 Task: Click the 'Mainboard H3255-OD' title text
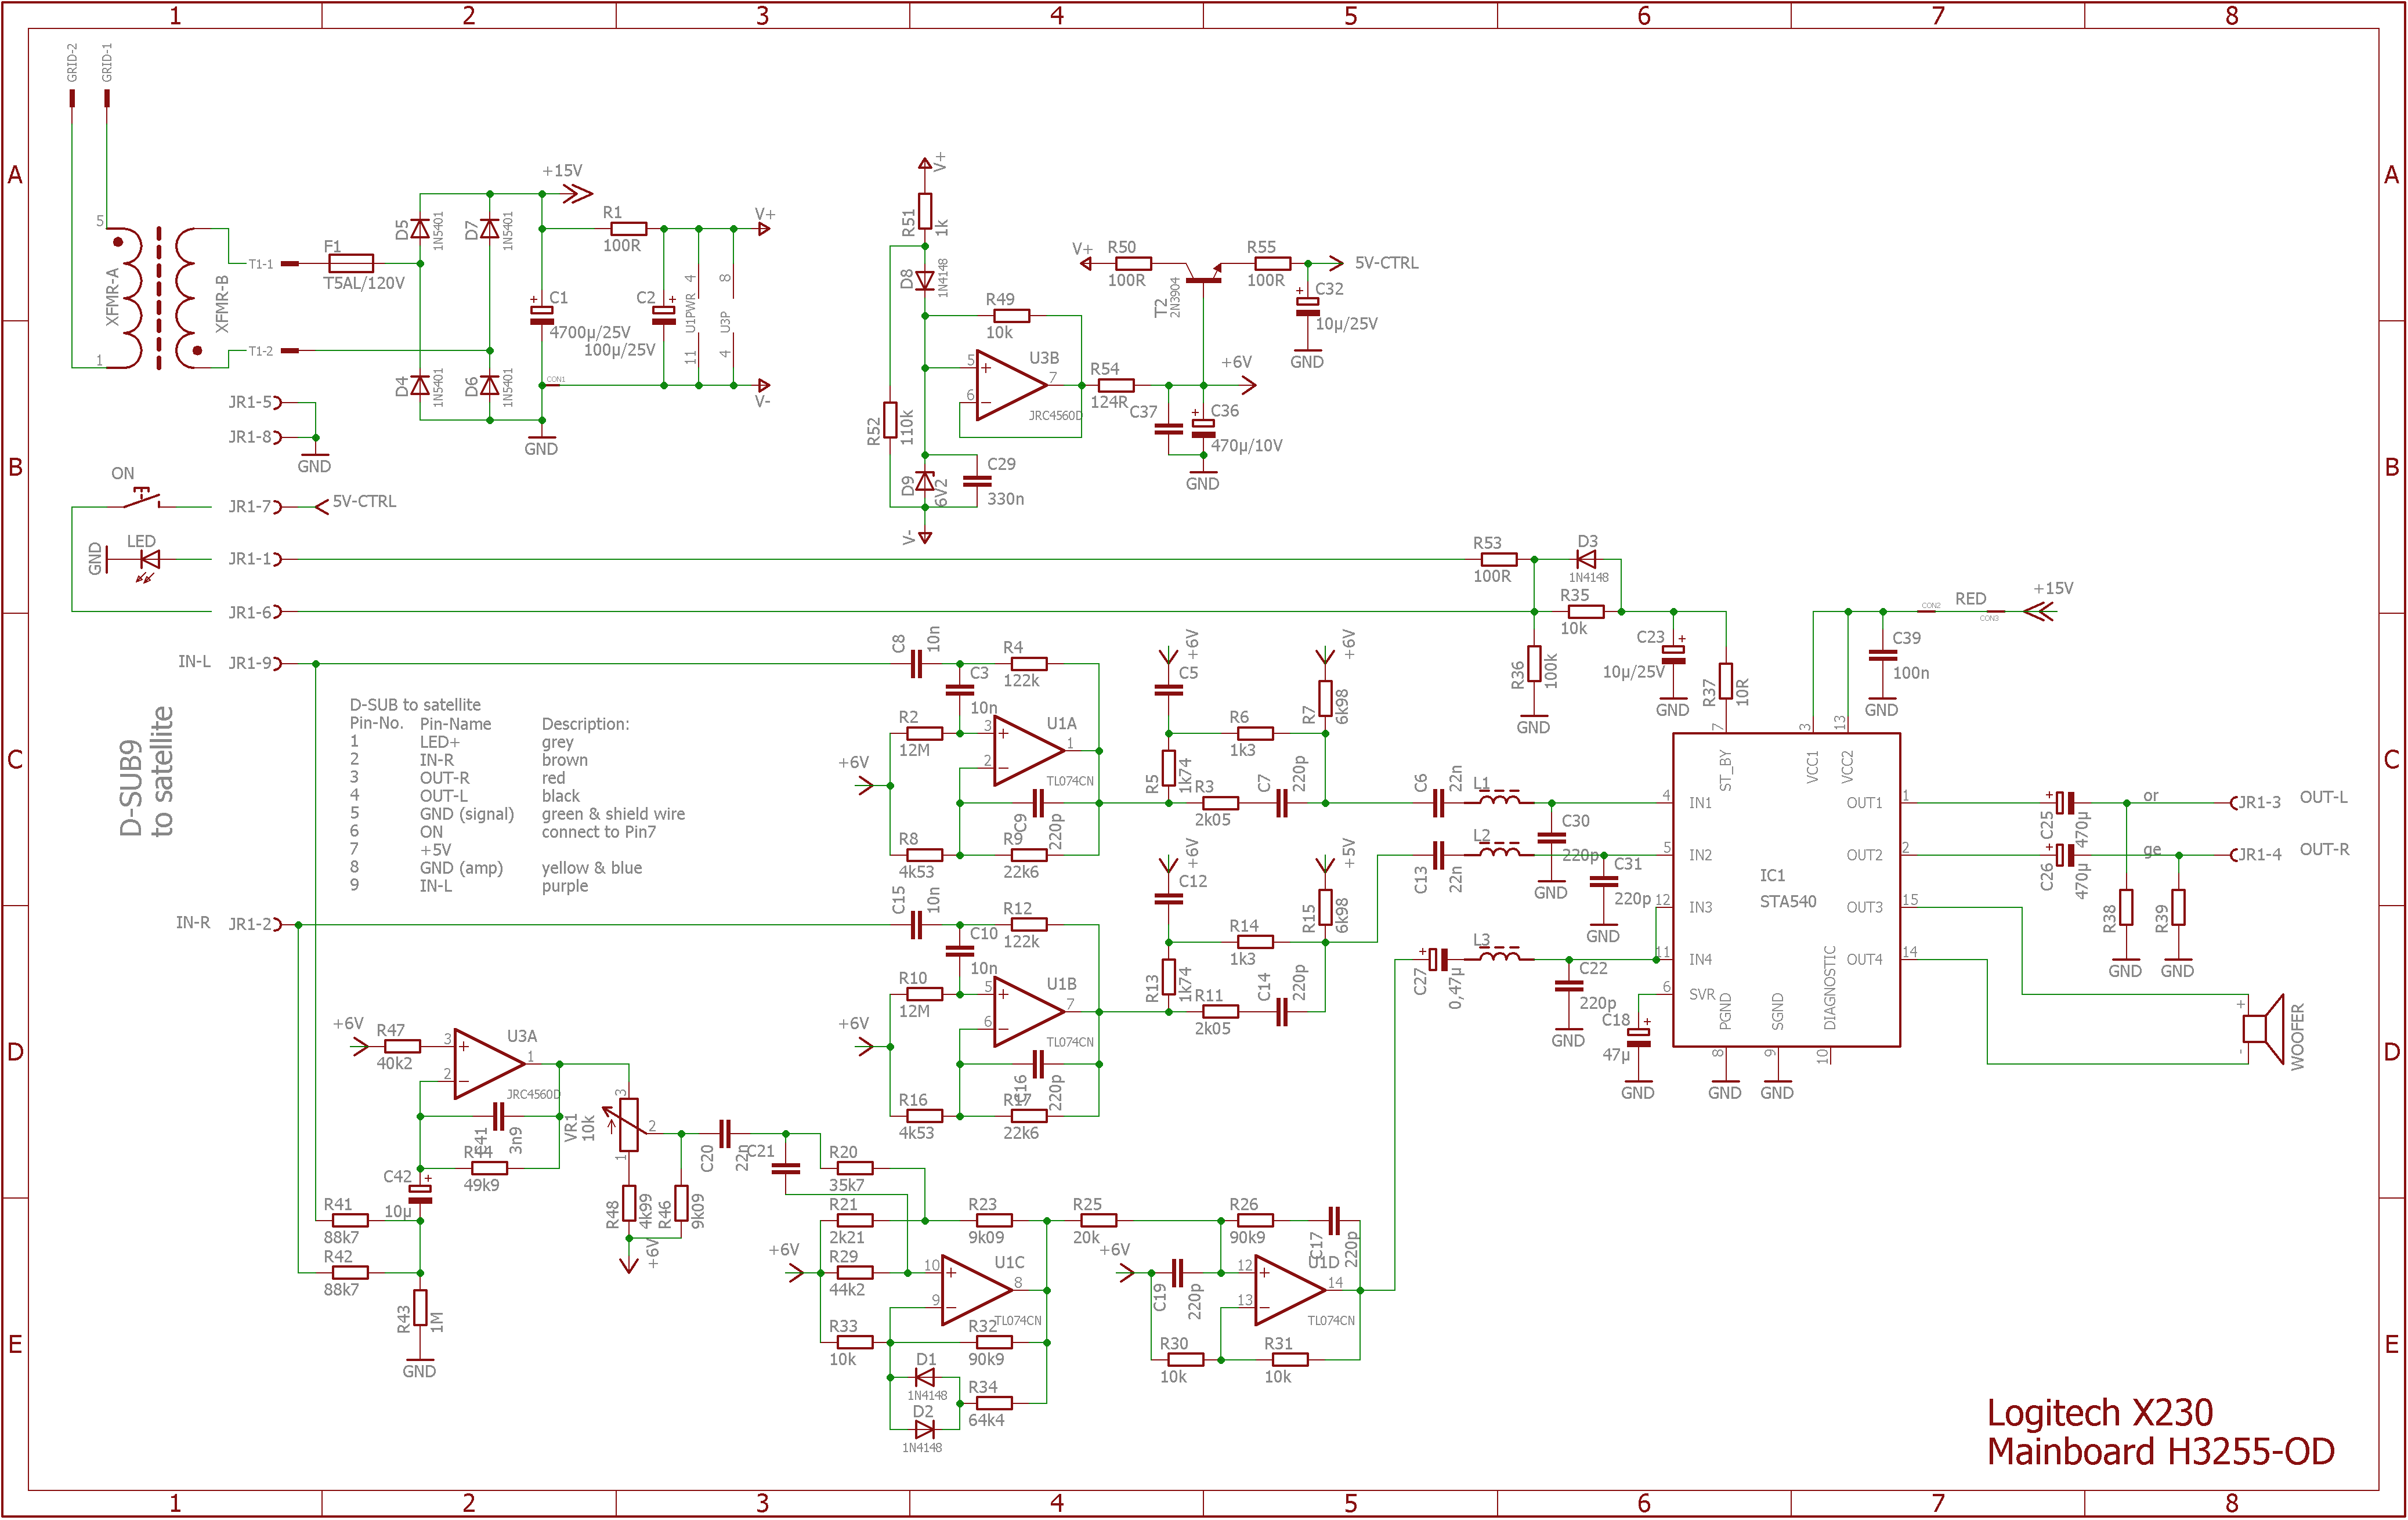pos(2160,1451)
